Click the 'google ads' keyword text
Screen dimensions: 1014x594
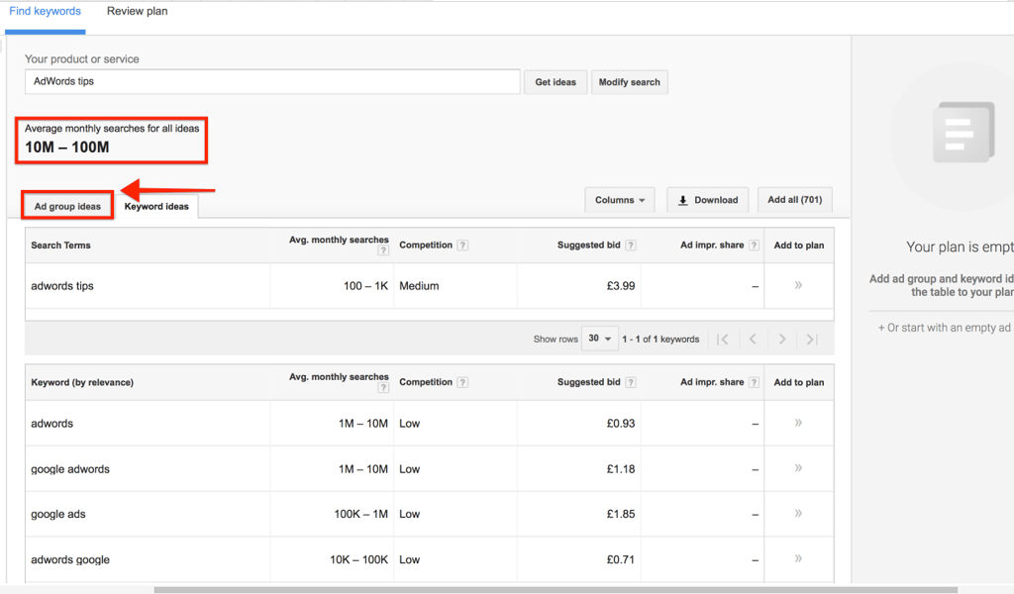pos(58,515)
